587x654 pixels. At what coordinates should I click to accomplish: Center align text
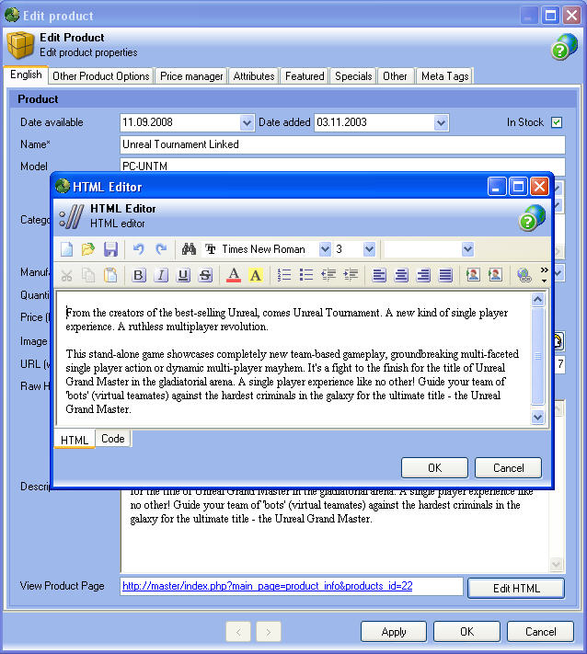401,275
